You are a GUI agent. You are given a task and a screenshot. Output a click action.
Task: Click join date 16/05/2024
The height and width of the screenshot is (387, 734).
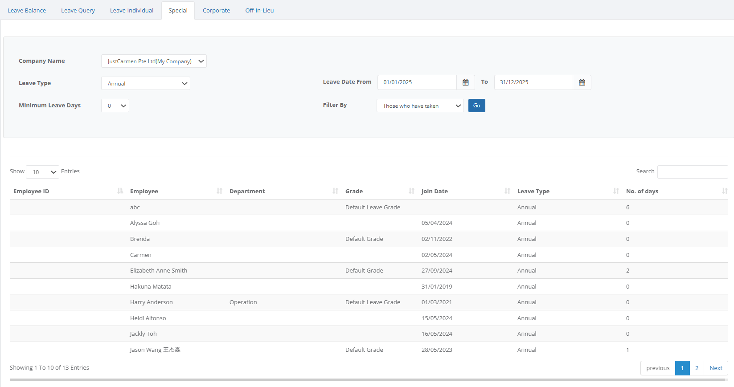click(x=437, y=334)
